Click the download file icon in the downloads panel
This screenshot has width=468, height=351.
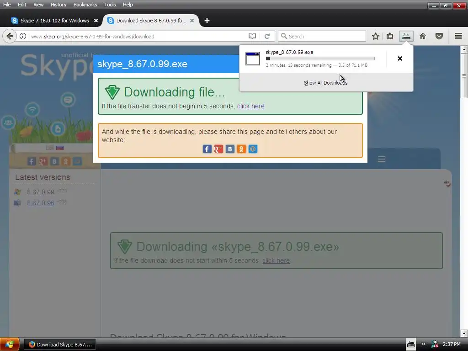(x=252, y=58)
